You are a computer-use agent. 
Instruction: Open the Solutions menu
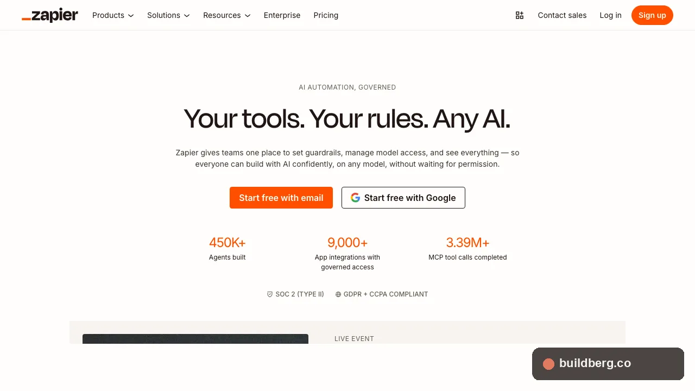(168, 15)
